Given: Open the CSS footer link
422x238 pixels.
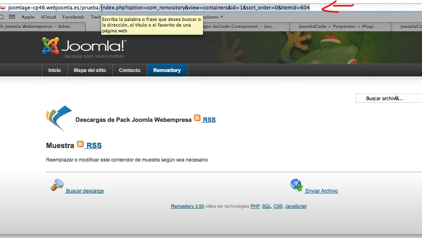Looking at the screenshot, I should pos(278,206).
